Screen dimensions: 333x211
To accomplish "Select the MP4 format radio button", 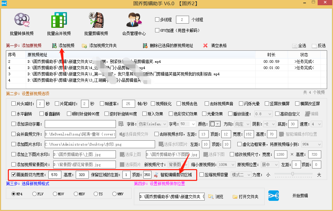I will point(14,194).
